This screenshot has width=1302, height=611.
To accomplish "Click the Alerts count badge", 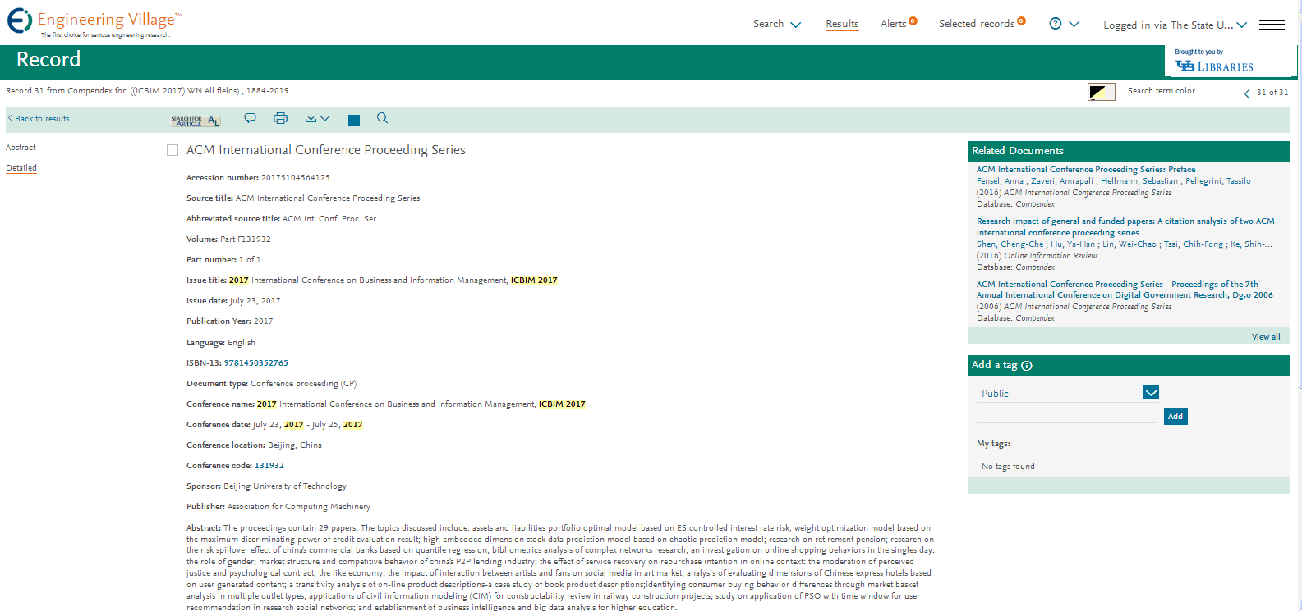I will pyautogui.click(x=913, y=21).
